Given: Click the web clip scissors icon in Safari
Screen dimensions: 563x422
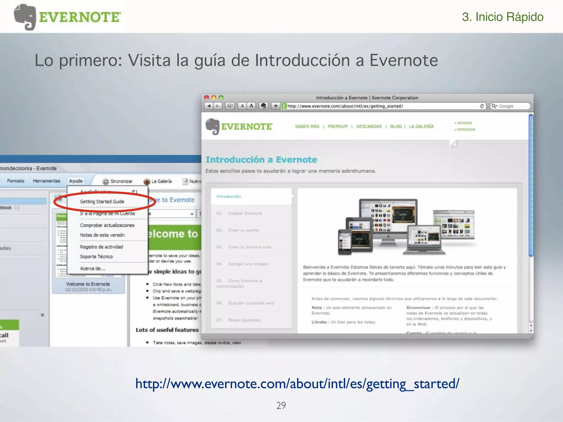Looking at the screenshot, I should 230,106.
